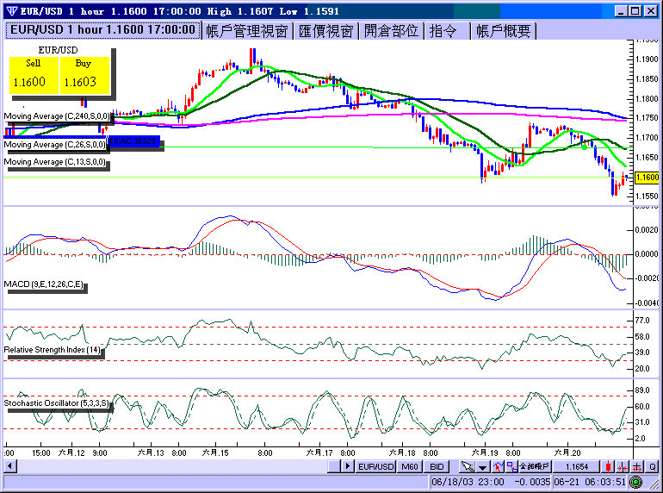Click Buy at 1.1603

(84, 75)
